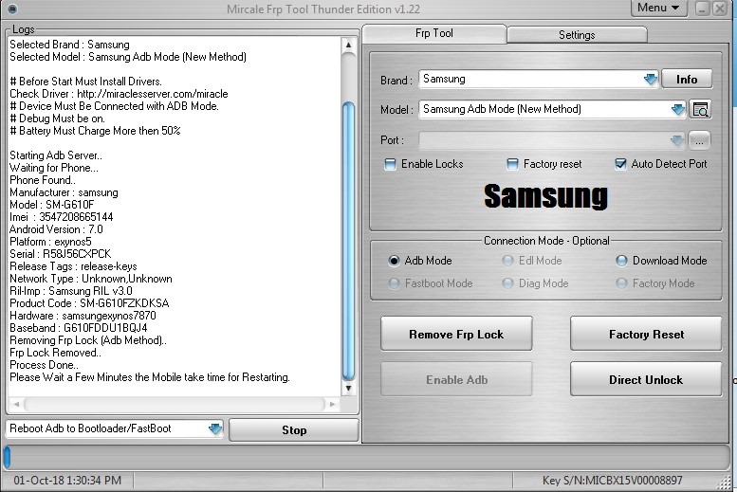Select the Adb Mode radio button
Viewport: 737px width, 492px height.
394,261
